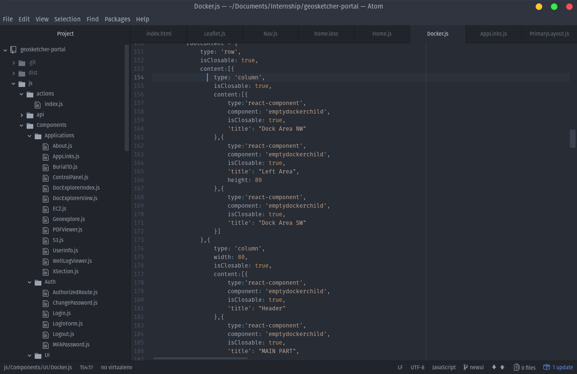
Task: Collapse the Applications folder
Action: (29, 136)
